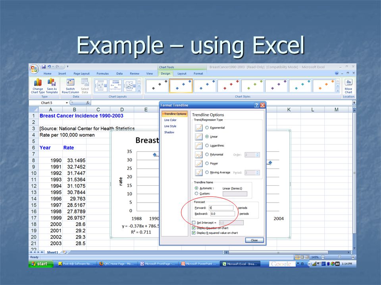Image resolution: width=381 pixels, height=285 pixels.
Task: Click the Linear trendline icon
Action: [199, 137]
